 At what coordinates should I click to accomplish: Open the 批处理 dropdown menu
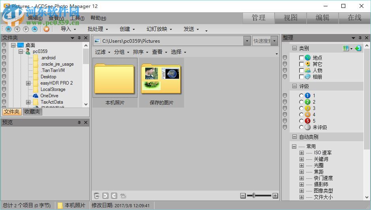(98, 29)
